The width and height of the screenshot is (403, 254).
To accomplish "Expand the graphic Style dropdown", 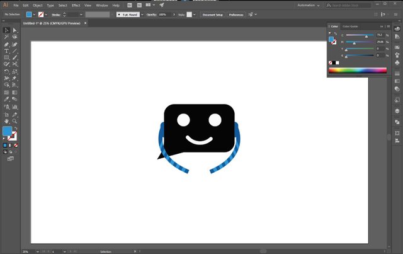I will coord(195,14).
